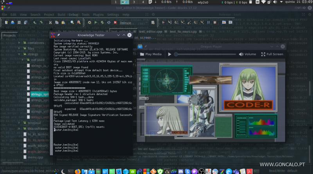Click Play Media in Dragon Player

[x=151, y=54]
